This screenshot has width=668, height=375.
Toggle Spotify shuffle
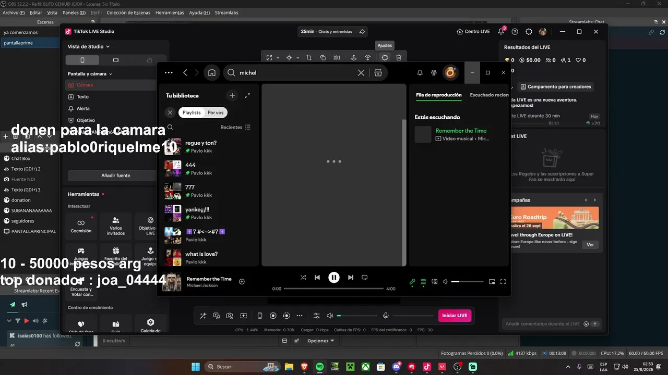coord(303,278)
